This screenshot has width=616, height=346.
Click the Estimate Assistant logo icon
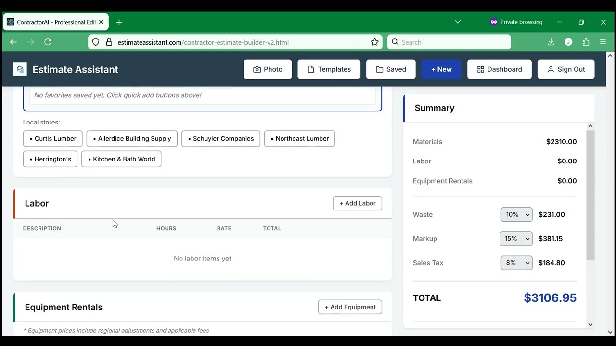point(20,69)
